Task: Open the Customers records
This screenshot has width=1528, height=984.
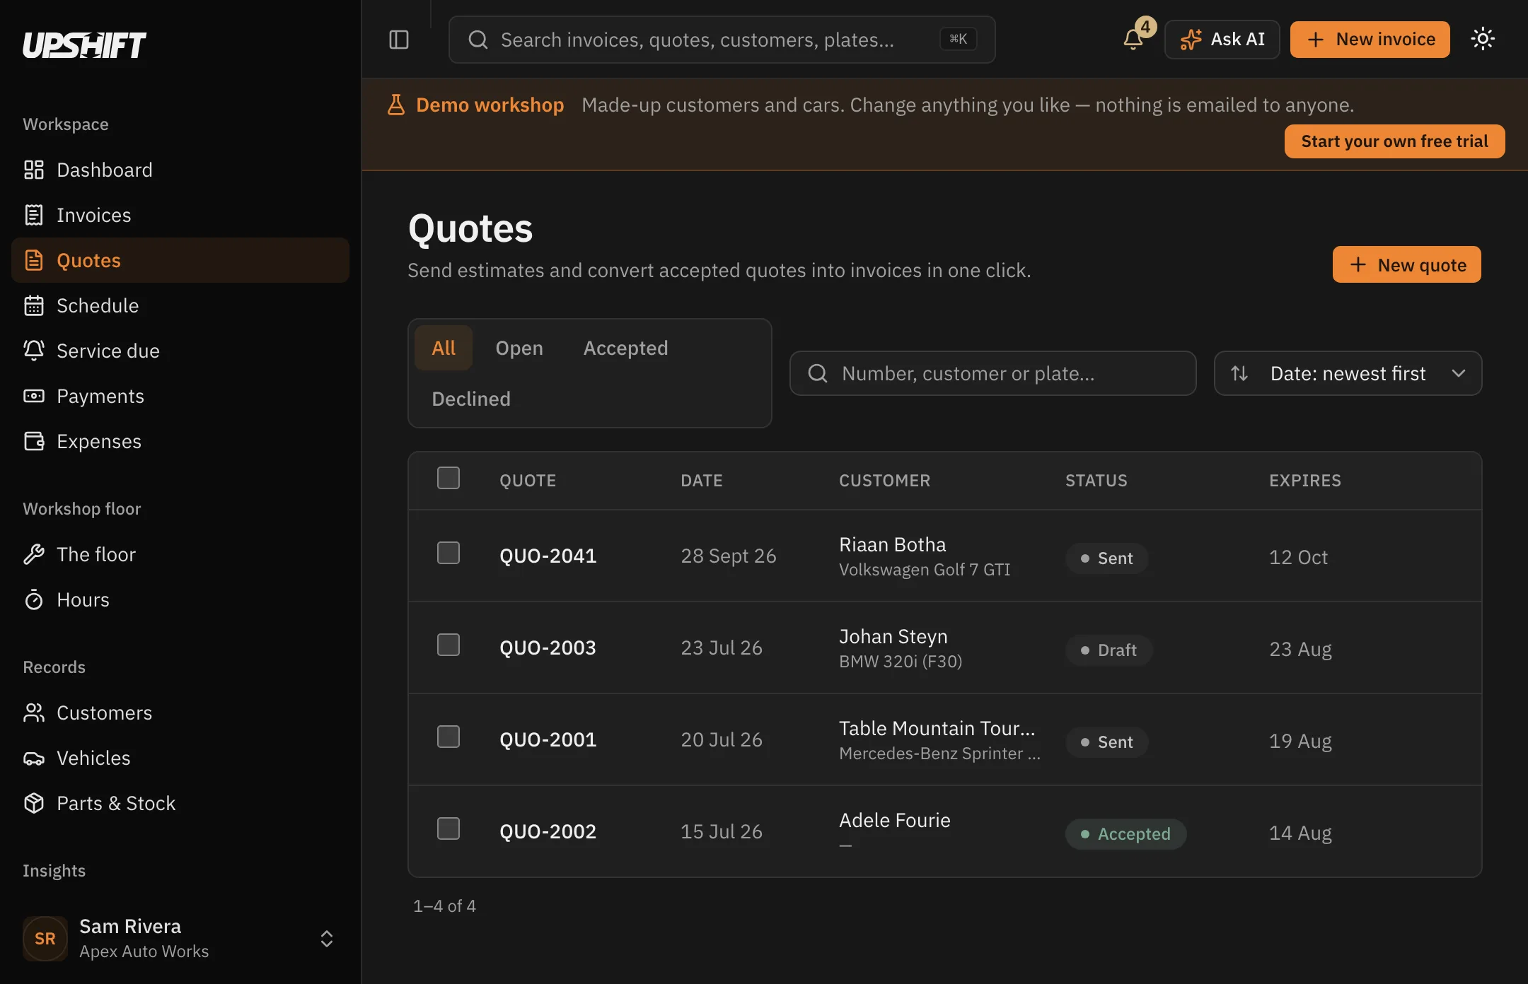Action: click(x=180, y=713)
